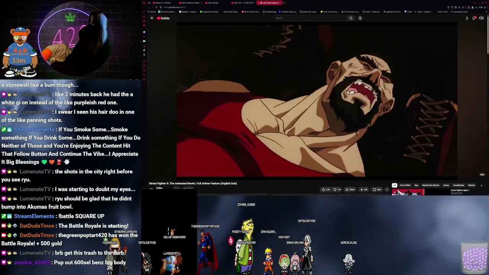Dislike the Street Fighter II video
This screenshot has width=489, height=275.
pyautogui.click(x=337, y=189)
